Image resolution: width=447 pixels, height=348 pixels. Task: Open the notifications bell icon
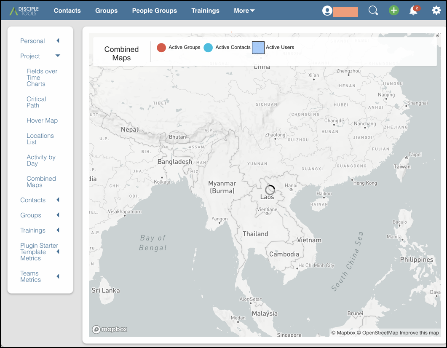[413, 11]
